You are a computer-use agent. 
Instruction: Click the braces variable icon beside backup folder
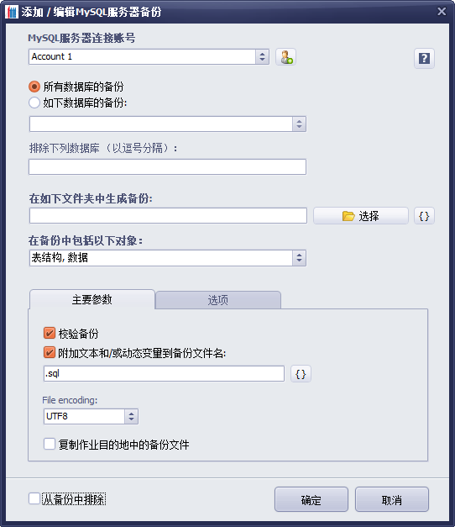[424, 216]
